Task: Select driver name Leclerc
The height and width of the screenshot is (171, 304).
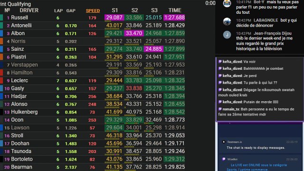Action: [19, 80]
